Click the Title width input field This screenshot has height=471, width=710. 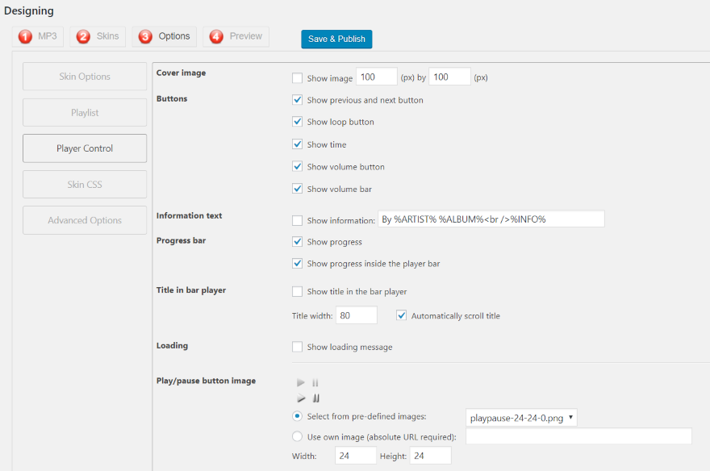click(357, 315)
